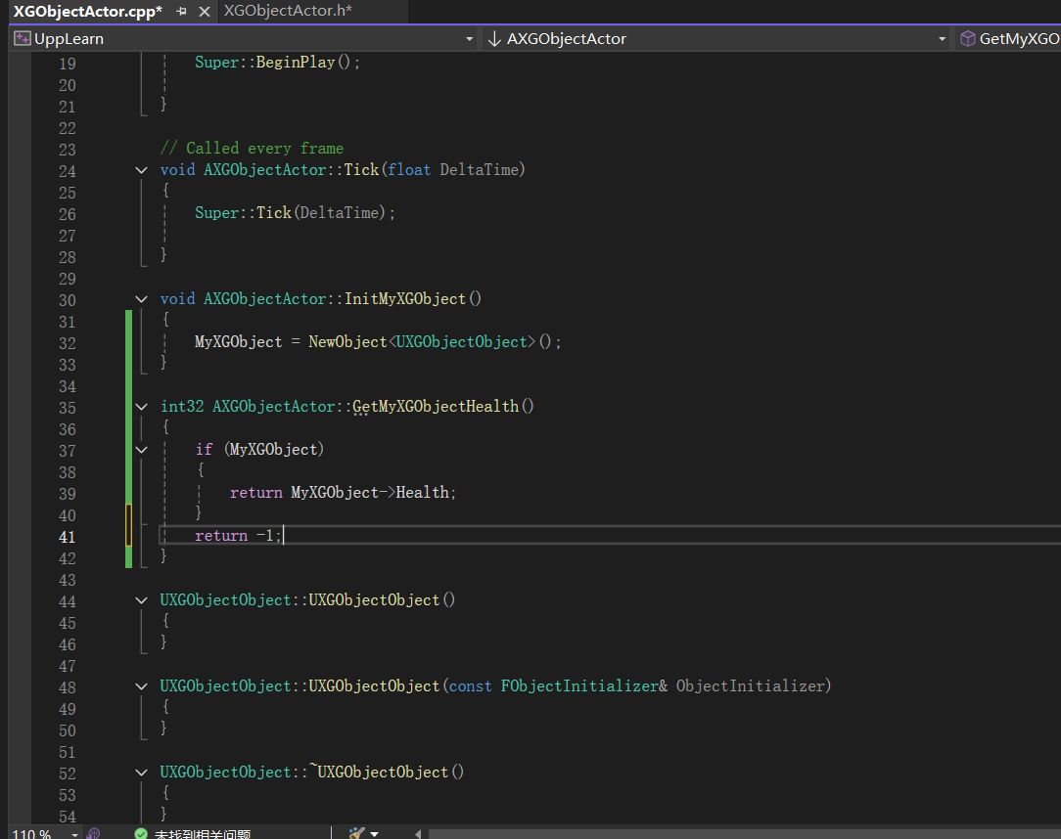Collapse the FObjectInitializer constructor at line 48

click(141, 686)
